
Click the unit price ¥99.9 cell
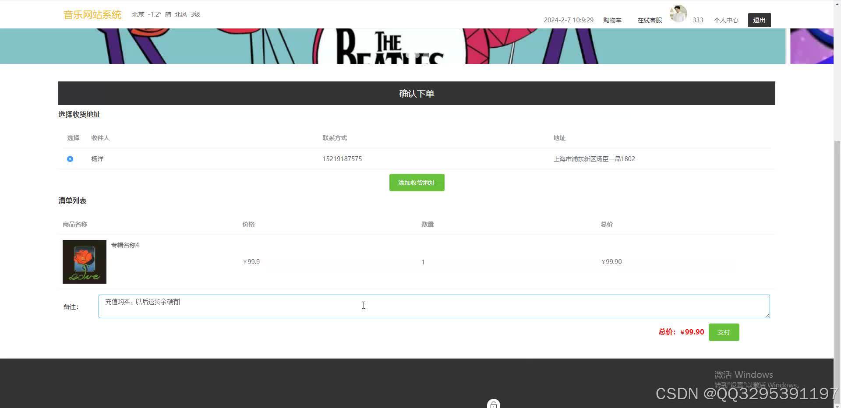click(251, 262)
